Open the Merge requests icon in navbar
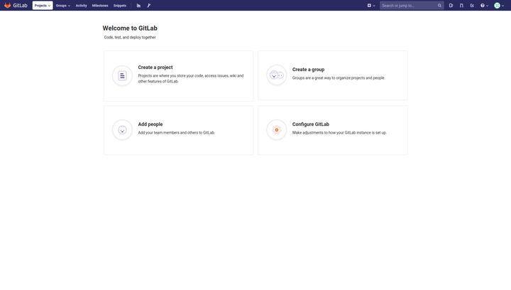The image size is (511, 290). (461, 6)
